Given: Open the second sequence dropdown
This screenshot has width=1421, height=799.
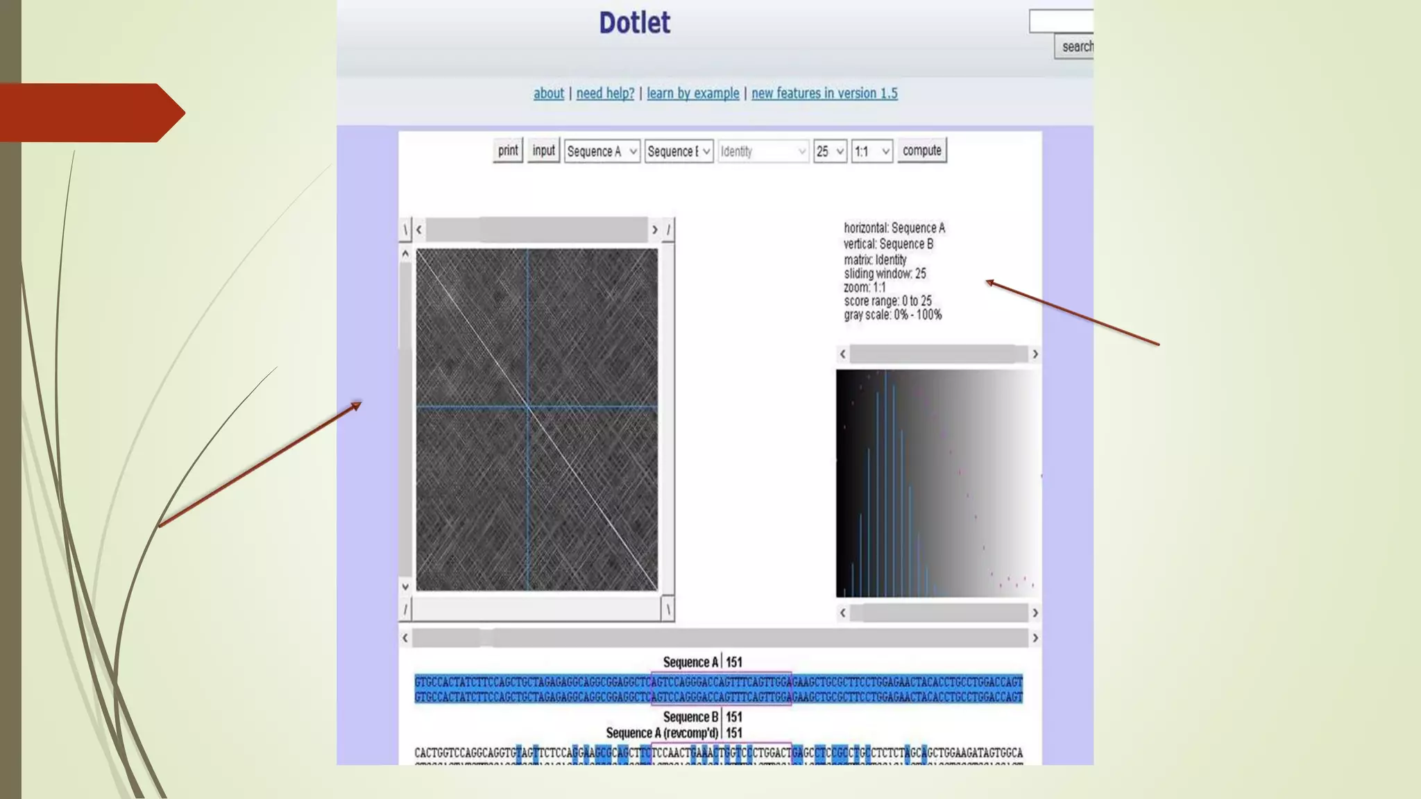Looking at the screenshot, I should point(679,151).
